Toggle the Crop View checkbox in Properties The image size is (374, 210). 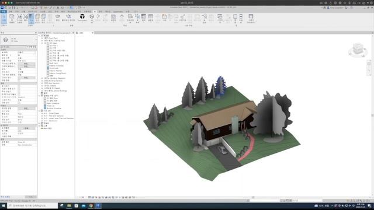coord(19,86)
